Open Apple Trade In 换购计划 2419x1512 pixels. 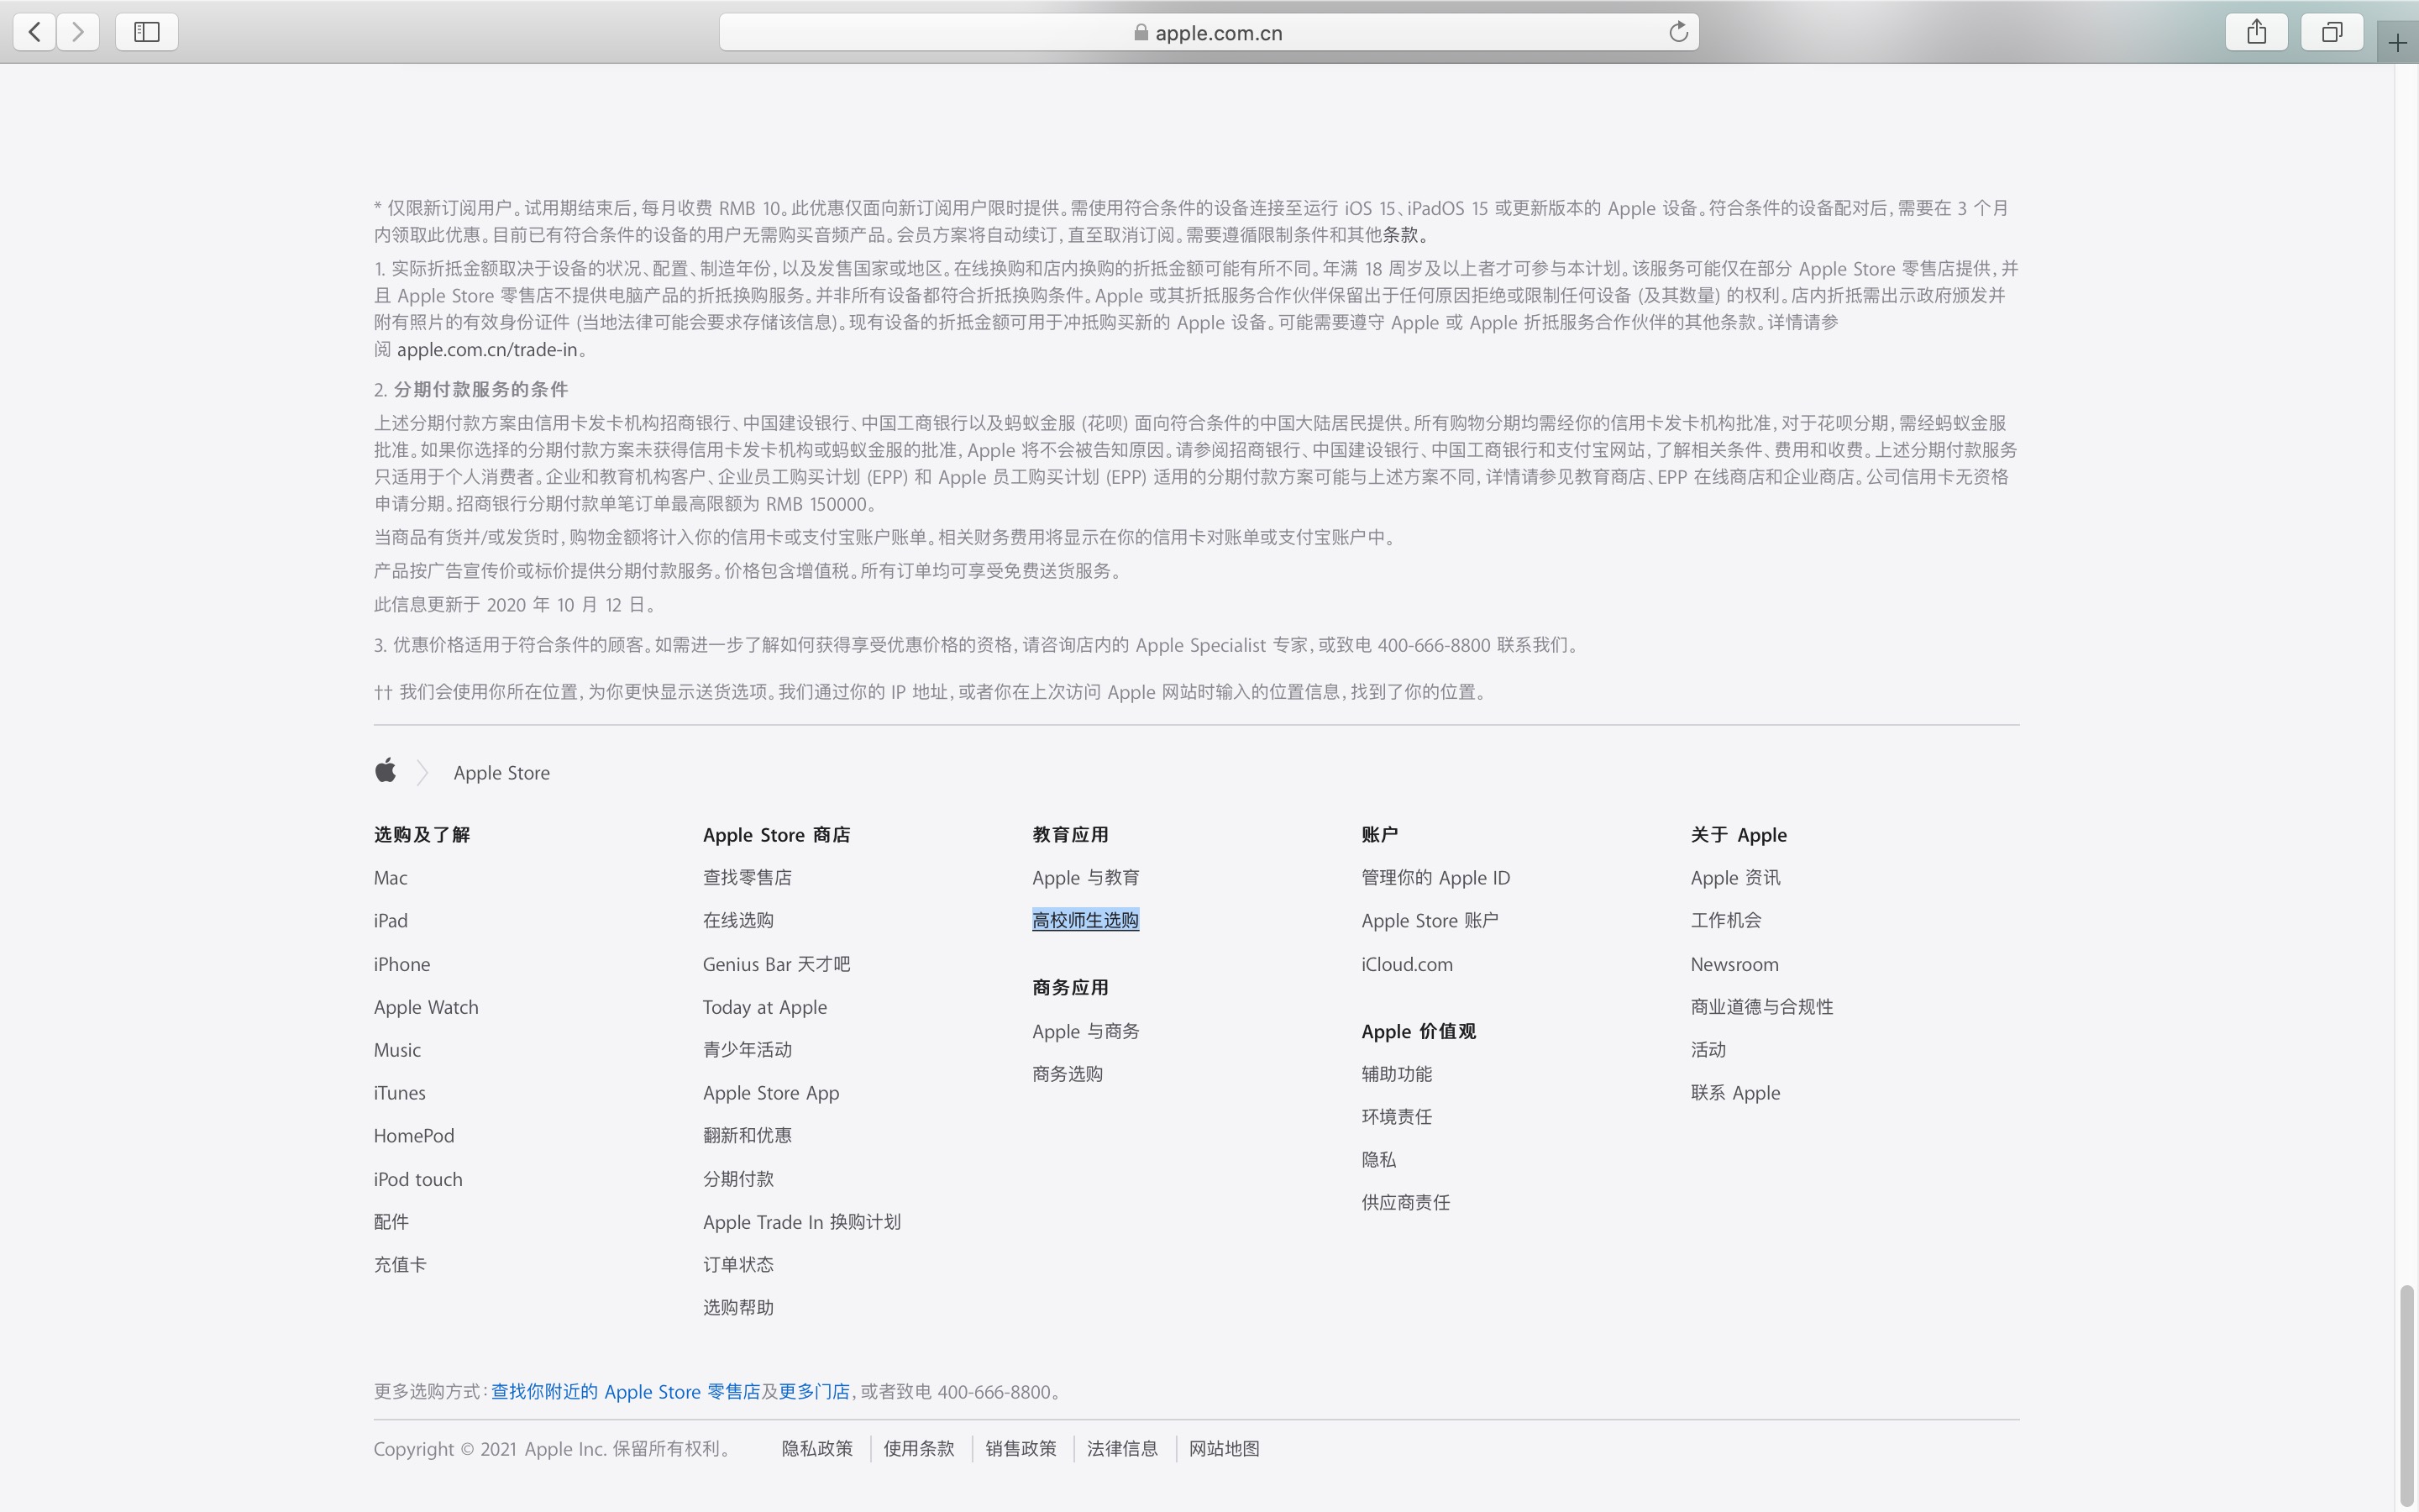pos(800,1221)
